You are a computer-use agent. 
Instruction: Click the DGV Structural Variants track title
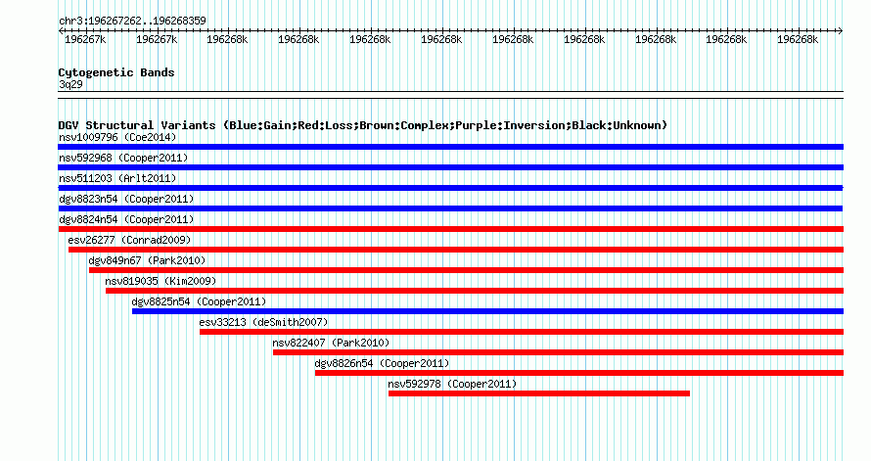[362, 125]
